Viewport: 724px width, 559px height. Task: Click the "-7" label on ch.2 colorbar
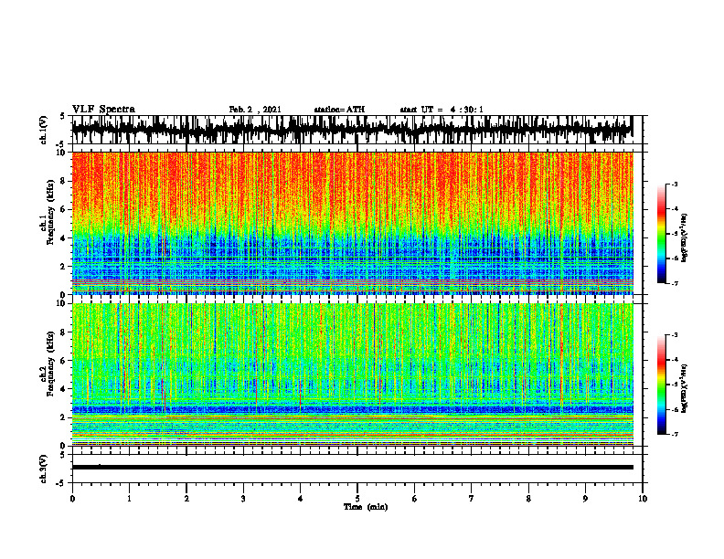click(675, 435)
